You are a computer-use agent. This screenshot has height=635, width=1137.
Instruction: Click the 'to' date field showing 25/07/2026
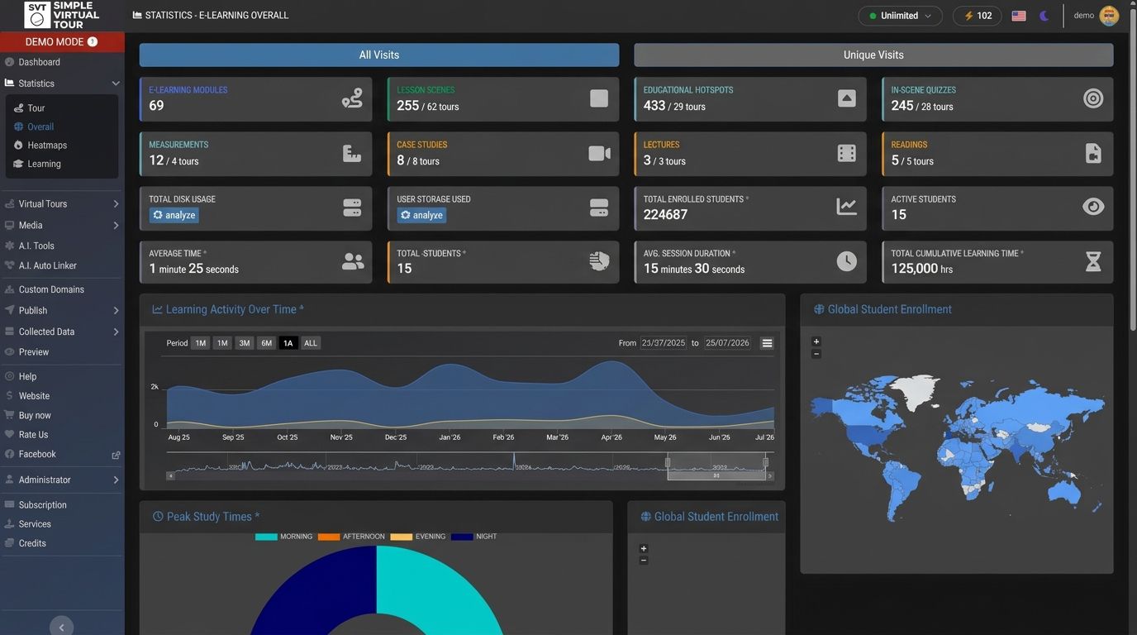click(x=727, y=343)
